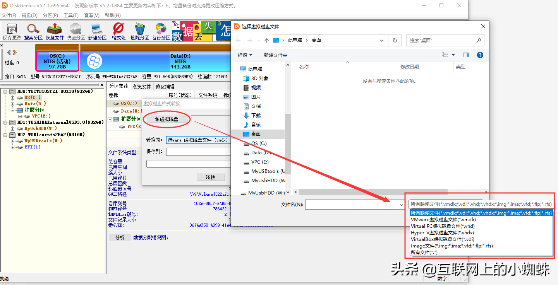Select 此电脑 in the navigation pane
Viewport: 558px width, 285px height.
tap(251, 69)
